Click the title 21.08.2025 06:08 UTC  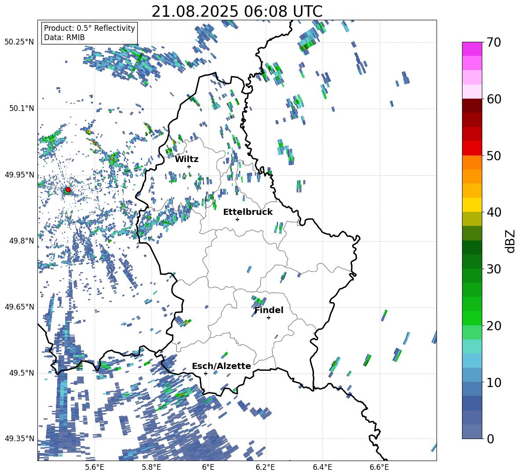(237, 11)
